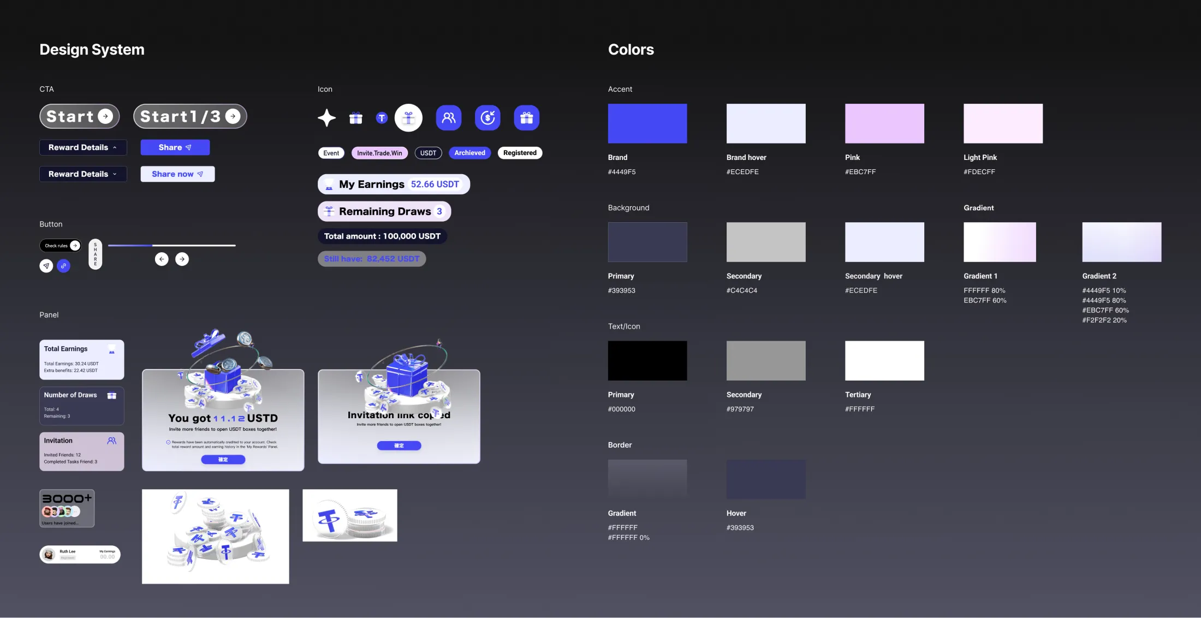The height and width of the screenshot is (618, 1201).
Task: Click the Share now button
Action: (x=177, y=174)
